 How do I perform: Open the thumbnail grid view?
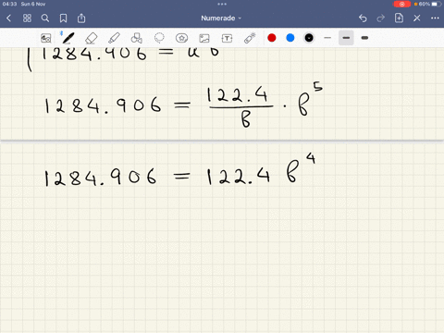pos(27,18)
